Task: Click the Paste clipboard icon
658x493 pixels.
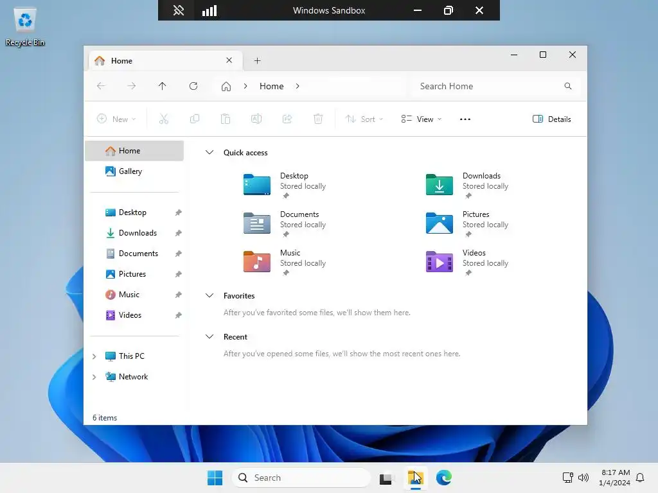Action: click(226, 119)
